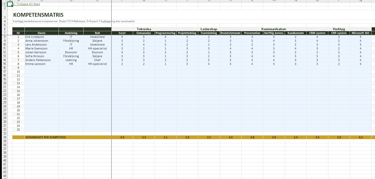Image resolution: width=375 pixels, height=179 pixels.
Task: Click the 'GENOMSNITT PER KOMPETENS' label
Action: click(45, 137)
